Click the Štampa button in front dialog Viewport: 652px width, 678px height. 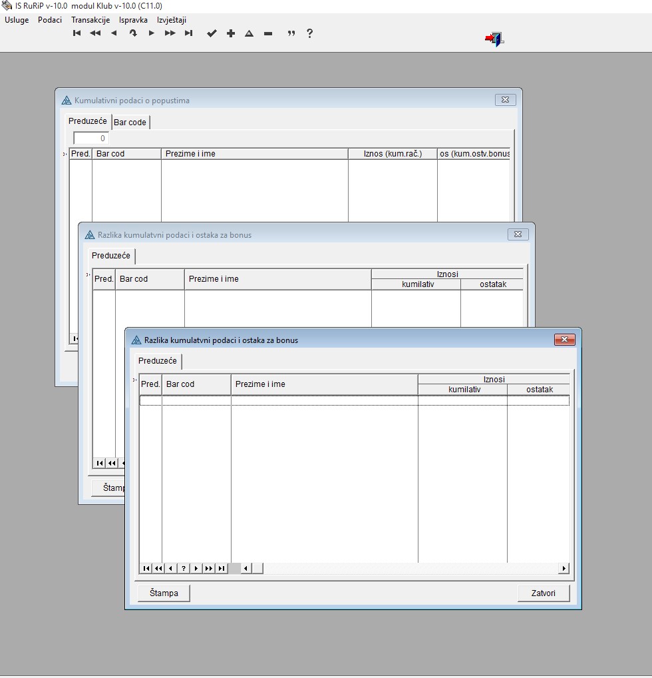pyautogui.click(x=164, y=593)
